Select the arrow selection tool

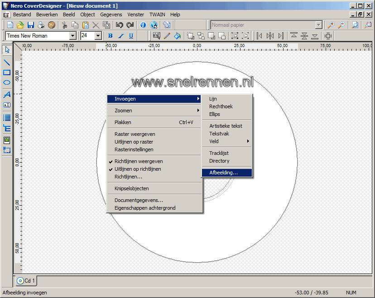point(7,50)
